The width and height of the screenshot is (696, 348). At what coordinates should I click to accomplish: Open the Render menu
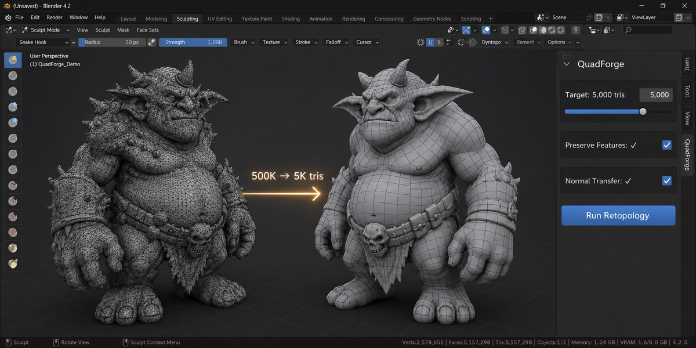[x=55, y=17]
